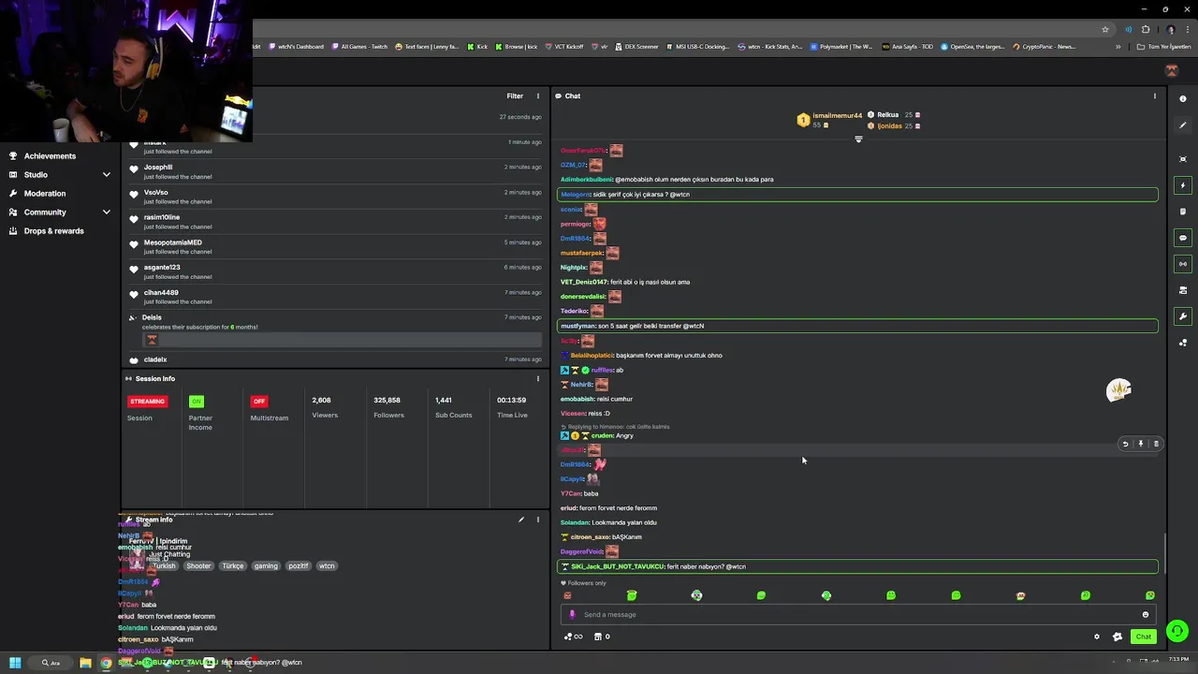Viewport: 1198px width, 674px height.
Task: Click the document note icon in right sidebar
Action: point(1183,212)
